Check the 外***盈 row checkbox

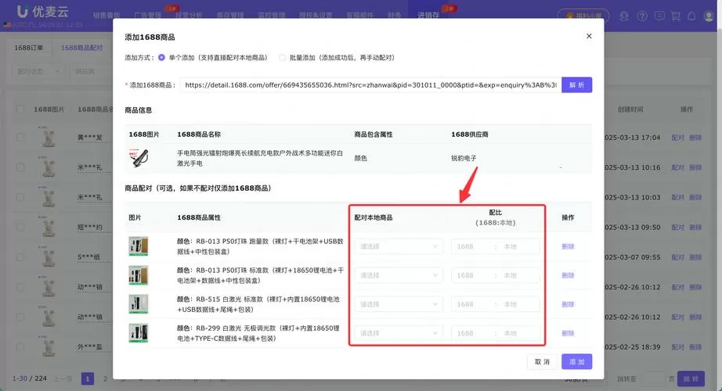click(x=20, y=346)
